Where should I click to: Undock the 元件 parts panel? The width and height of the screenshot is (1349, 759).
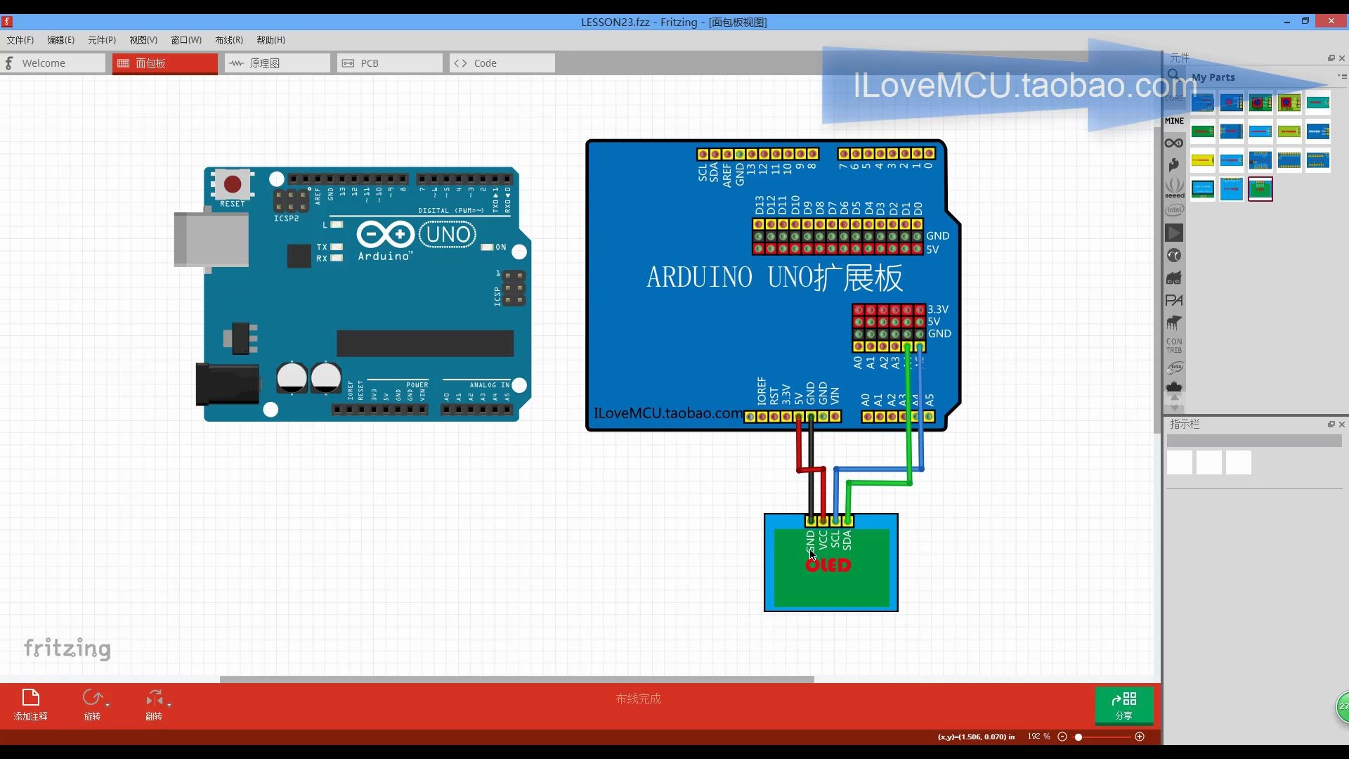[1330, 58]
